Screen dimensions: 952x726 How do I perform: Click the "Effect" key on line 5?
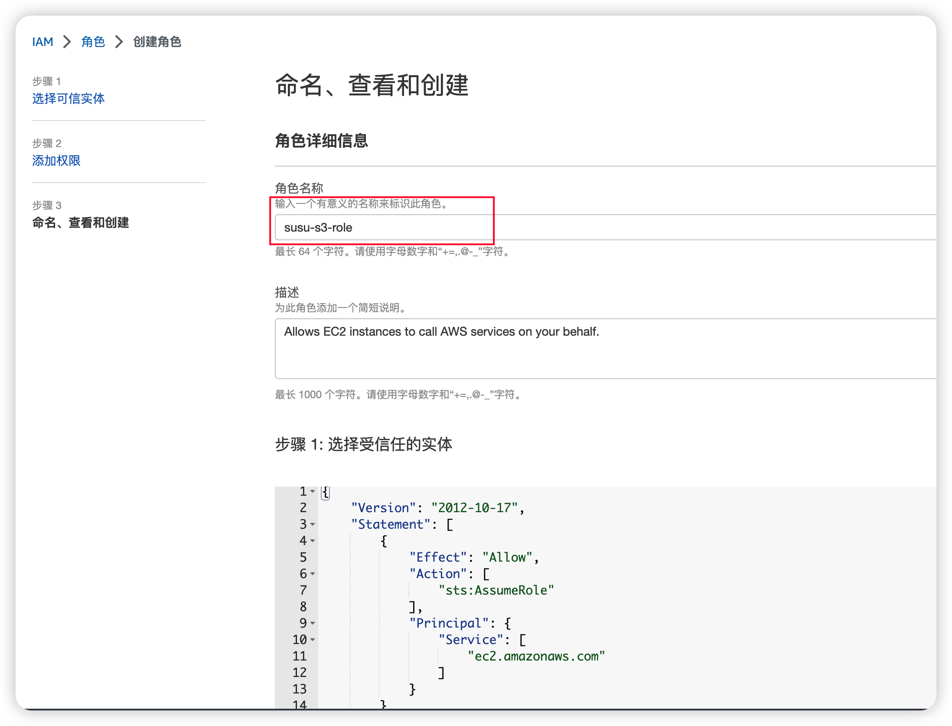coord(438,557)
